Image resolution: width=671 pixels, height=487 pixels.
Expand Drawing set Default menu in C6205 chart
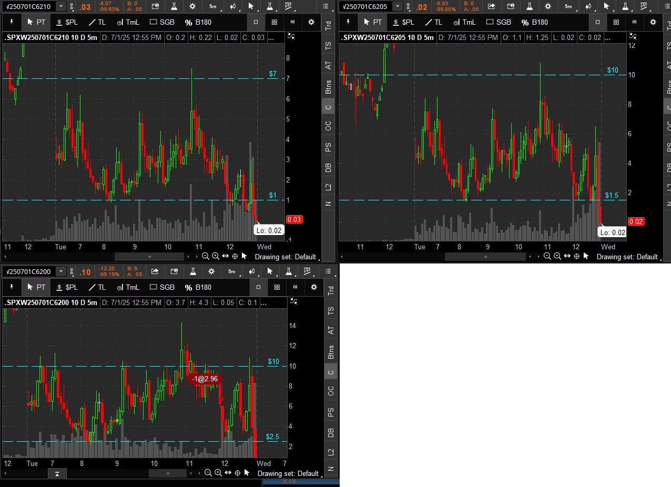(627, 257)
